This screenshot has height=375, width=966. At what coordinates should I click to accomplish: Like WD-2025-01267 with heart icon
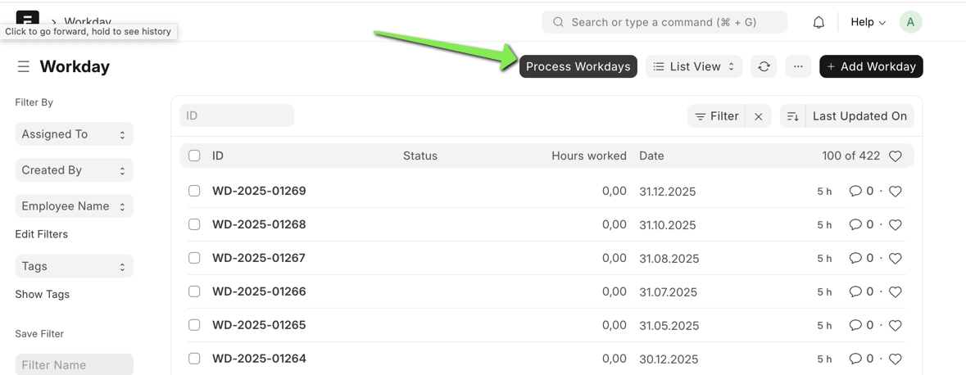[896, 258]
